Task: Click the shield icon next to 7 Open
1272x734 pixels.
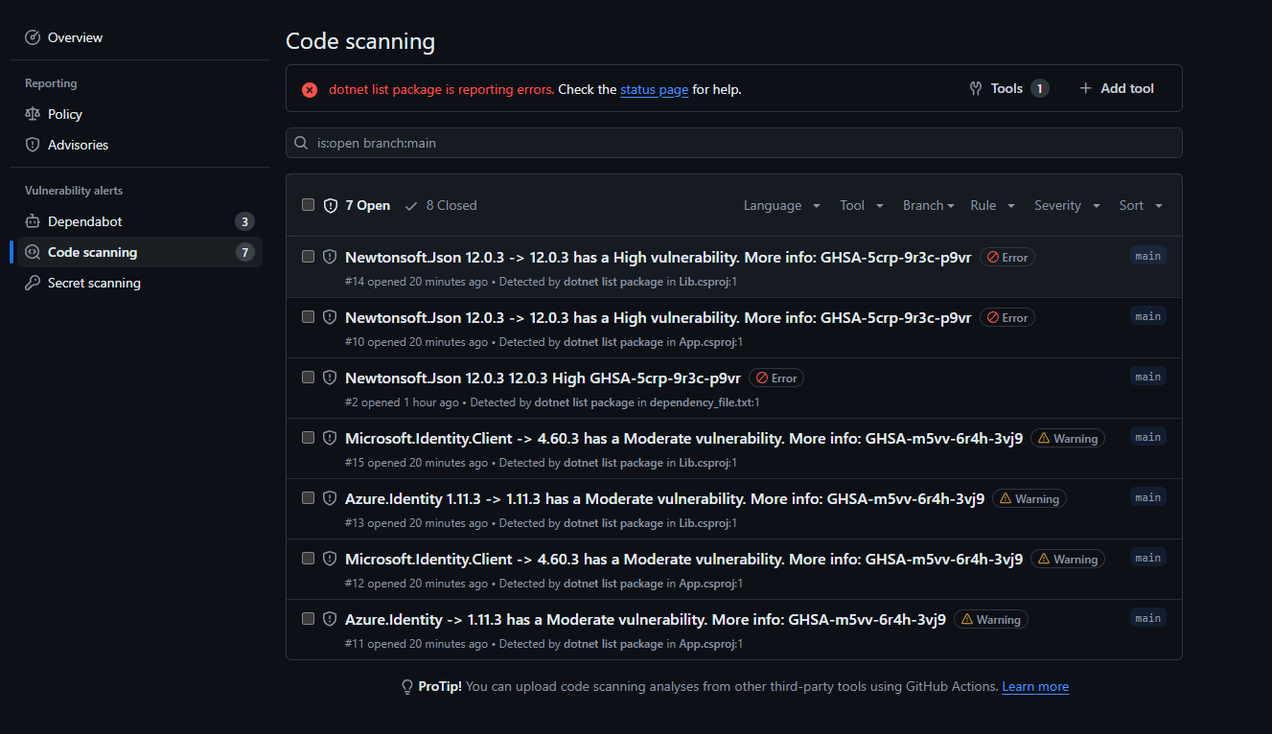Action: pyautogui.click(x=331, y=205)
